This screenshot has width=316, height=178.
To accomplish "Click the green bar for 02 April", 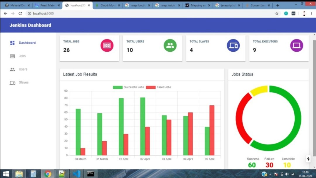I will pos(143,126).
